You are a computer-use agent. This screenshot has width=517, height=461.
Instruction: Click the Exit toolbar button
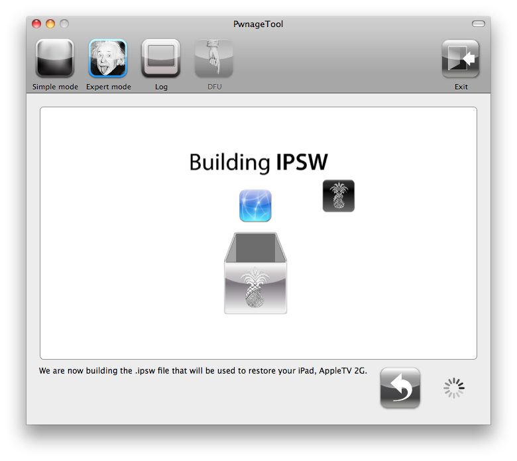[x=461, y=59]
